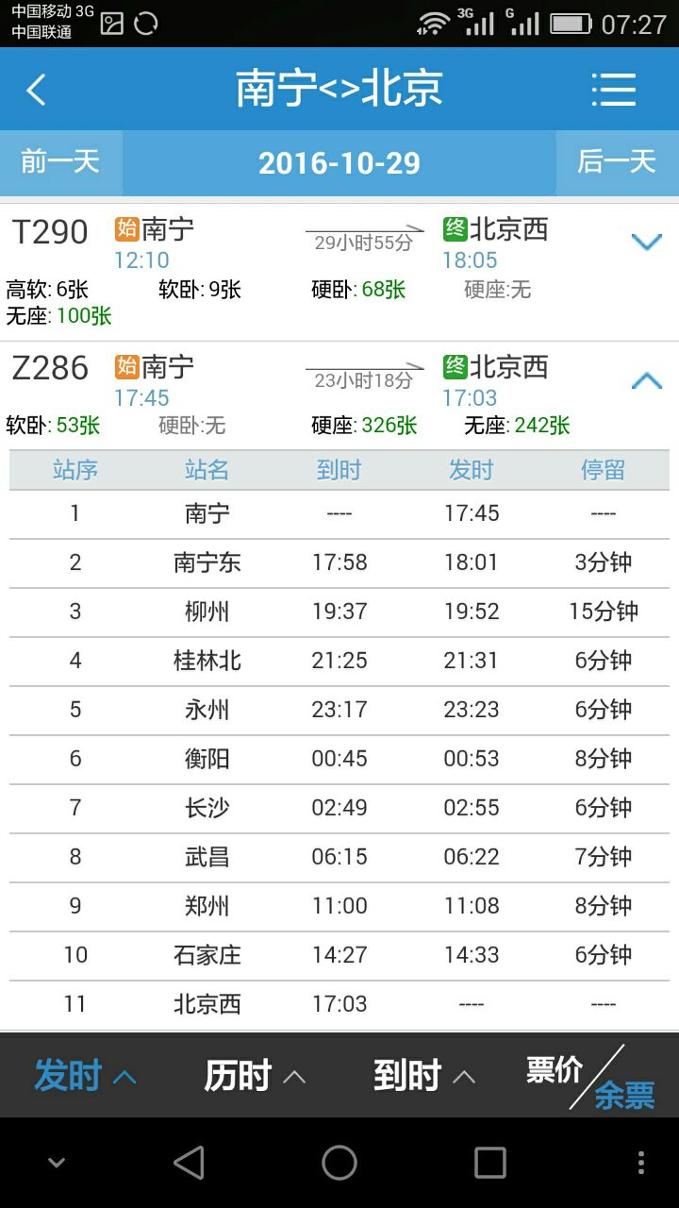Select the 郑州 station row
679x1208 pixels.
(x=339, y=906)
